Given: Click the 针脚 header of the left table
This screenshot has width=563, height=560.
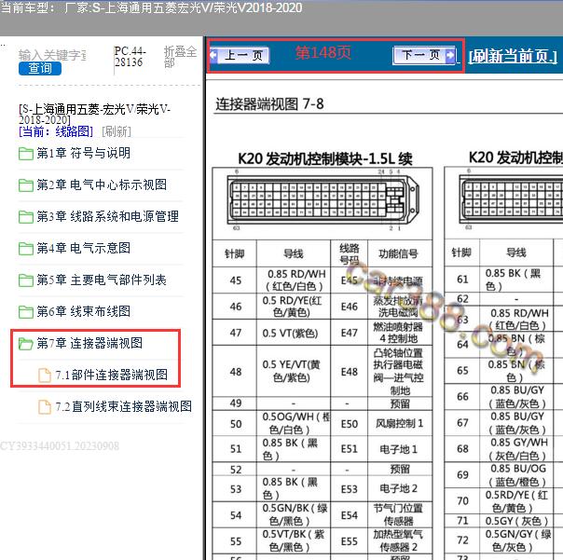Looking at the screenshot, I should [x=235, y=253].
